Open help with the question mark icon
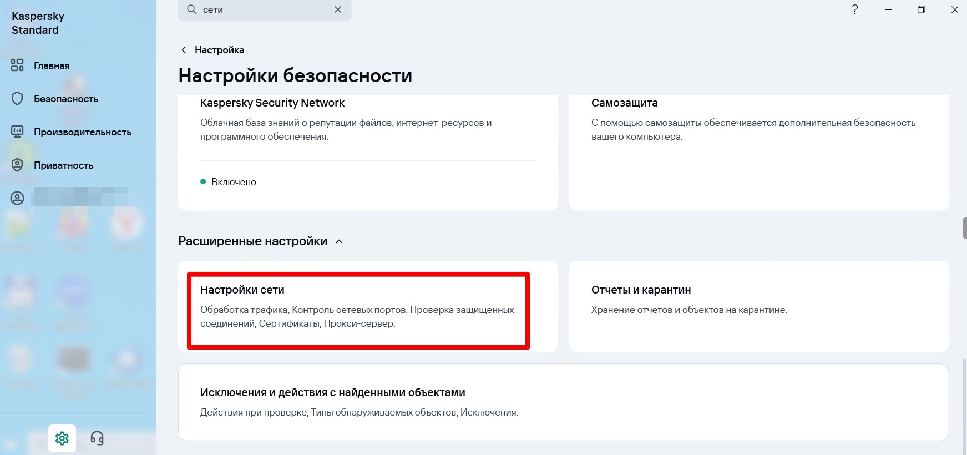Viewport: 967px width, 455px height. tap(855, 9)
